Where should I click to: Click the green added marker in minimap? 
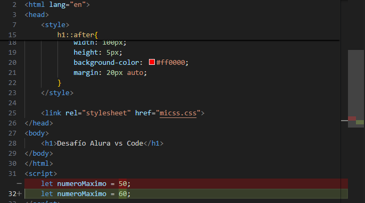pyautogui.click(x=360, y=122)
